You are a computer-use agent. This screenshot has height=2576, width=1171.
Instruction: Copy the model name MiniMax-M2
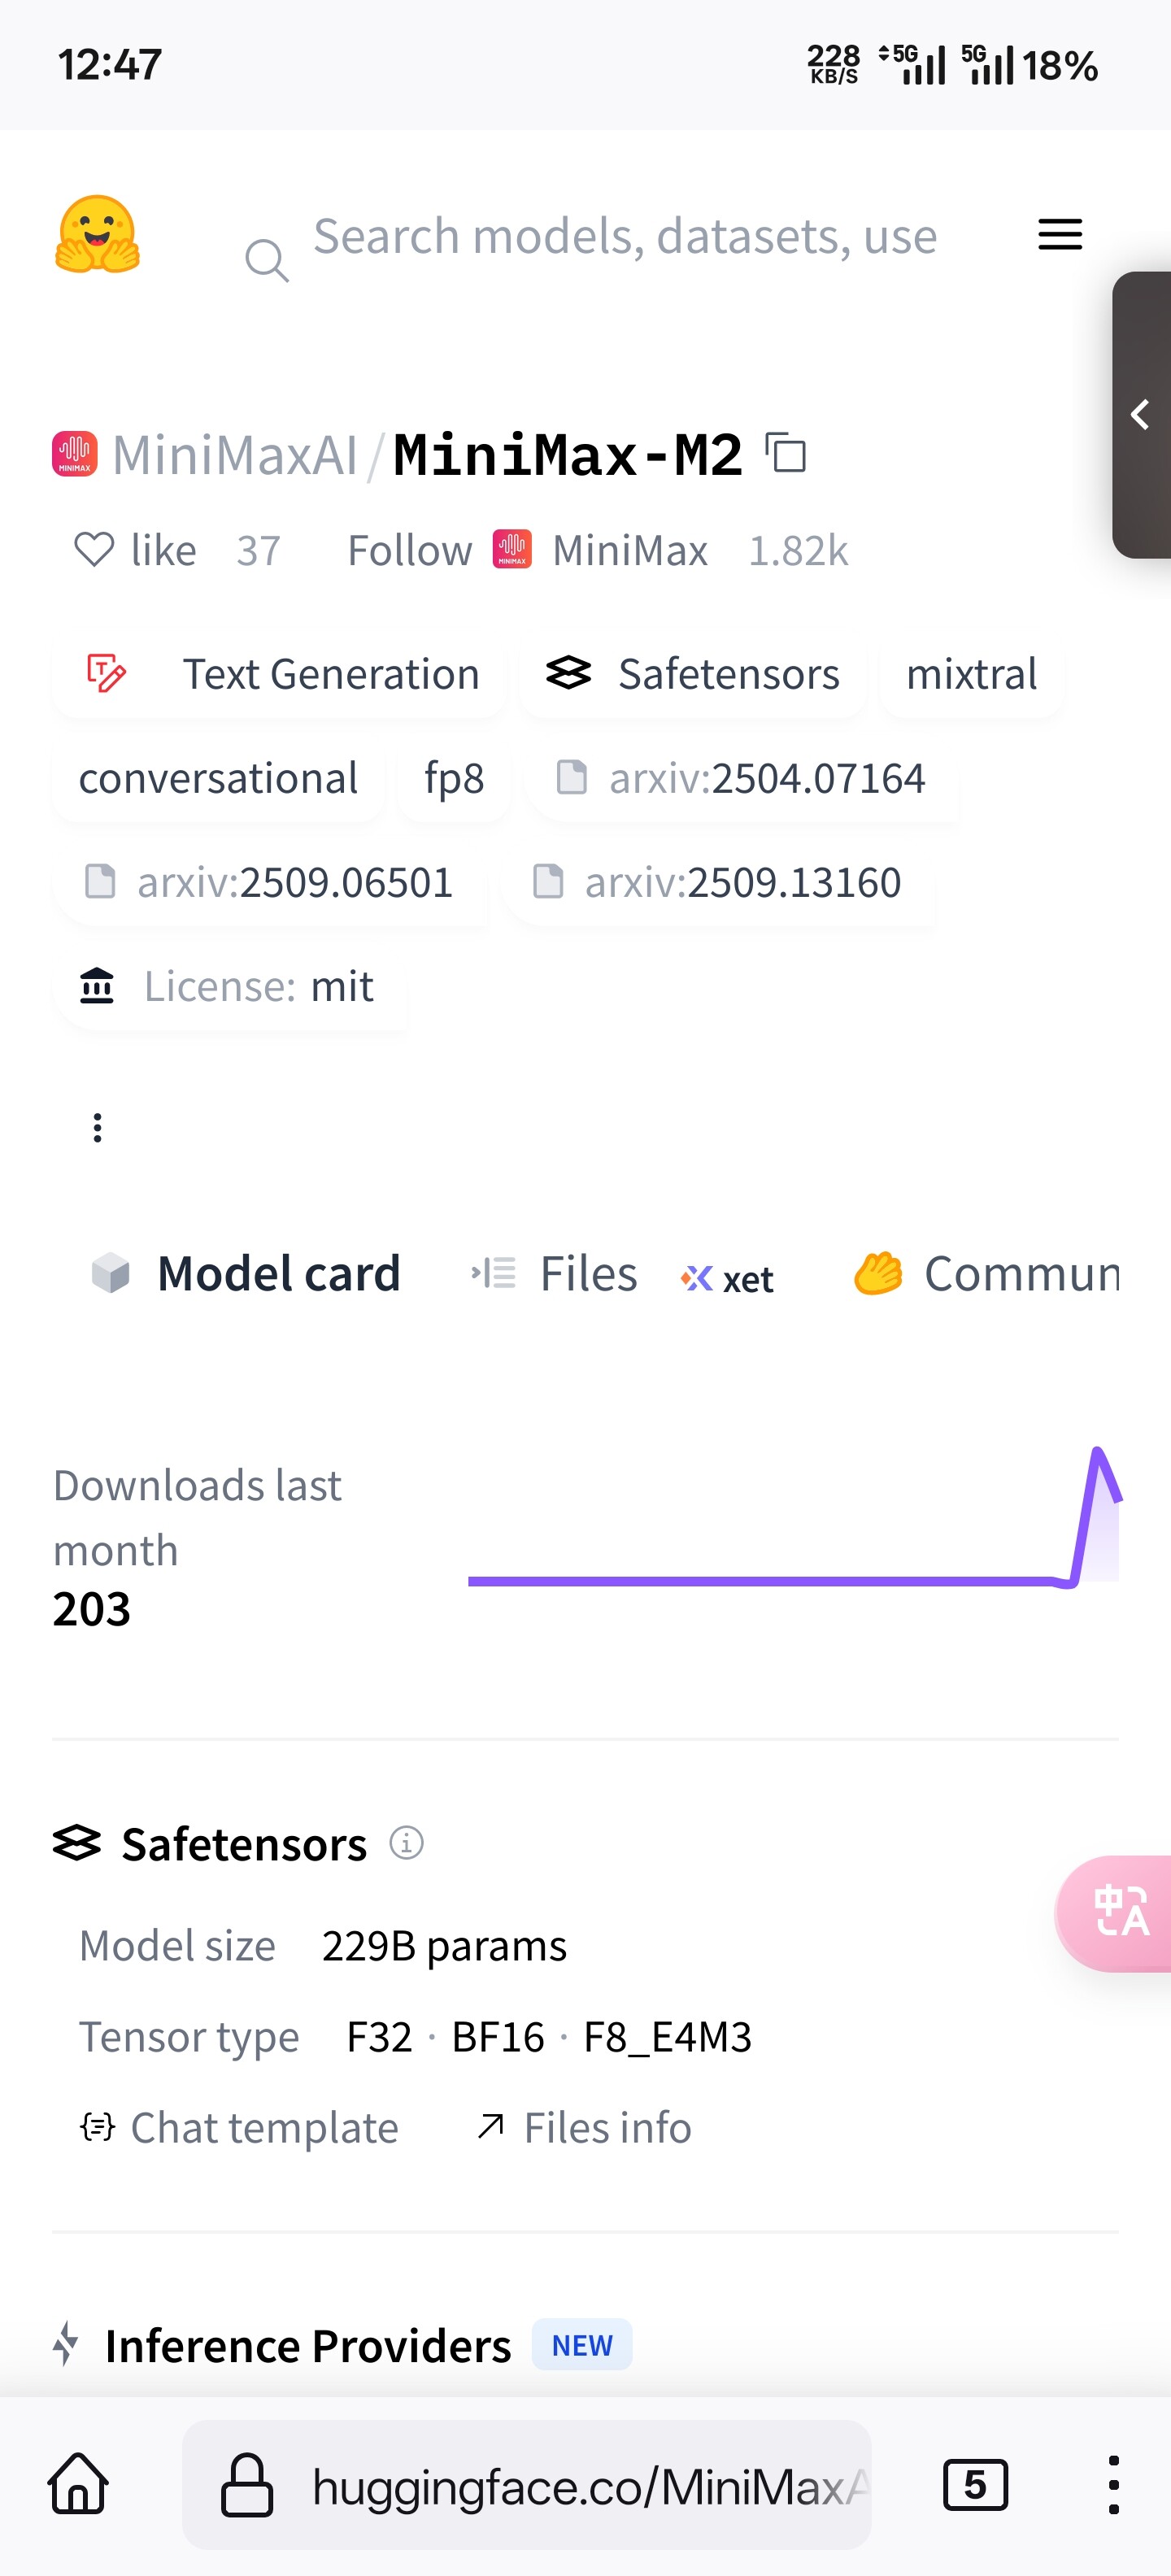click(786, 453)
